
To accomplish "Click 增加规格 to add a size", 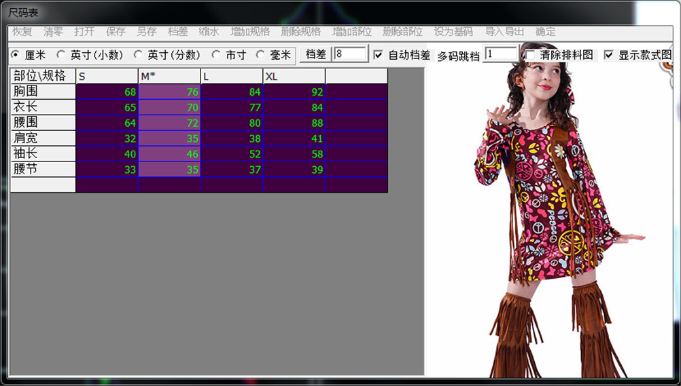I will [x=249, y=32].
